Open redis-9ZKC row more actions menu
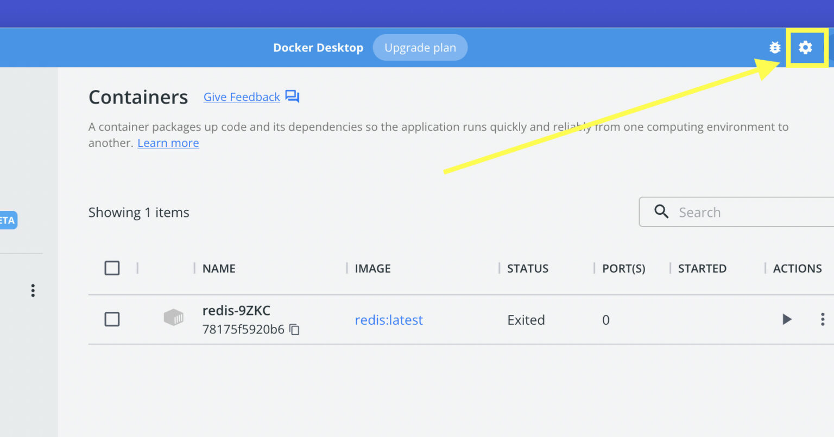The height and width of the screenshot is (437, 834). point(823,319)
